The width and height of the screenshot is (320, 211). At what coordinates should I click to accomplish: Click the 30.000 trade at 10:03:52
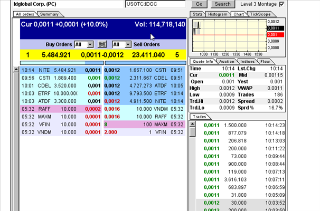(x=240, y=203)
